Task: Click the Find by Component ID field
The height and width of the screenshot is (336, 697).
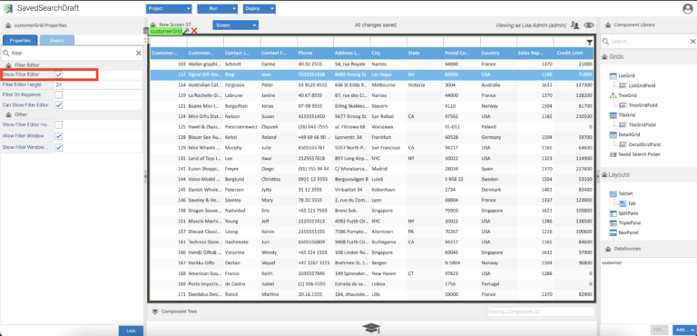Action: [x=540, y=311]
